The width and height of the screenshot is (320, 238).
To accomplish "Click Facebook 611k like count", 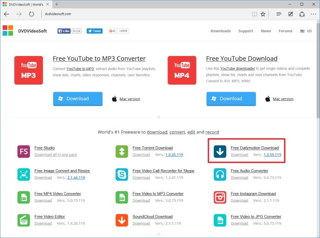I will [x=77, y=31].
